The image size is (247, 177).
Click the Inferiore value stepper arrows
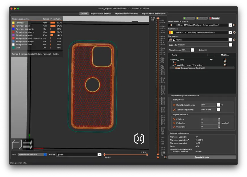click(x=219, y=119)
